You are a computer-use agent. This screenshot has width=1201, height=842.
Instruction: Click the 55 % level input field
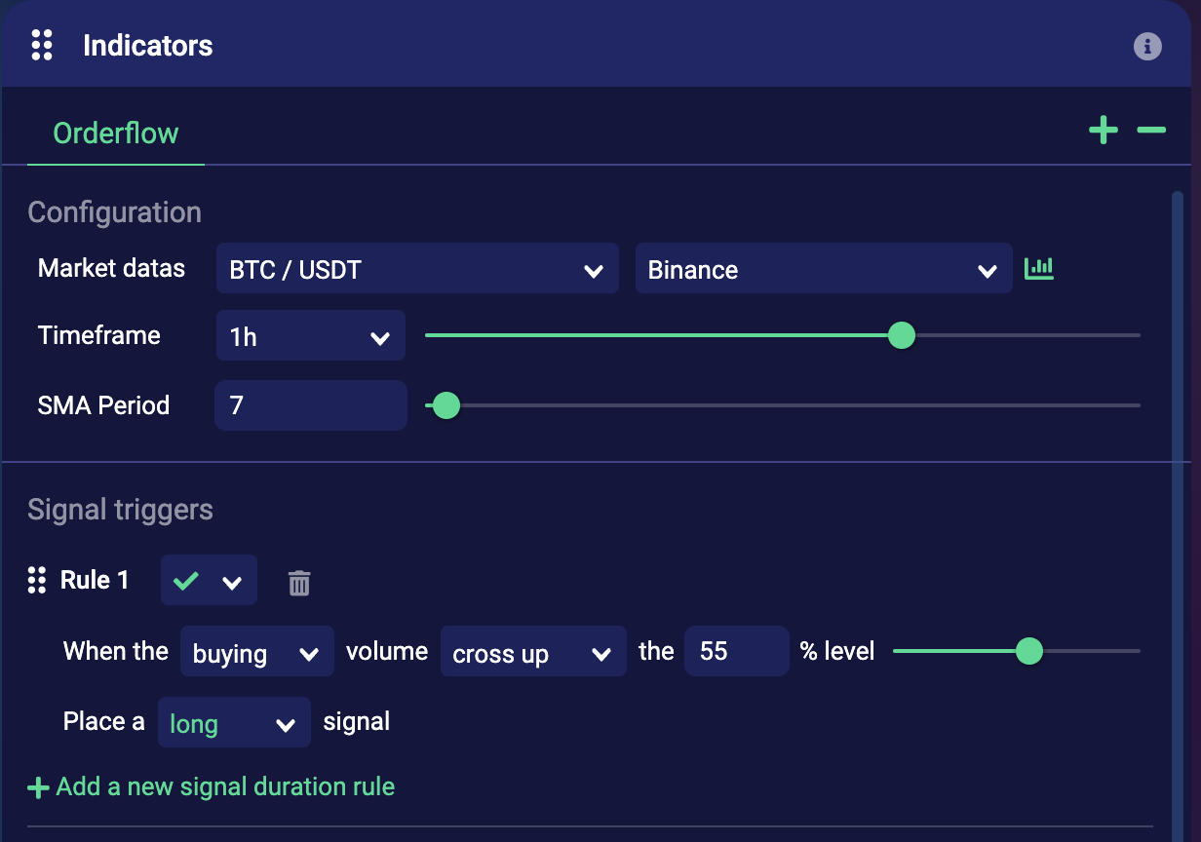pyautogui.click(x=736, y=651)
